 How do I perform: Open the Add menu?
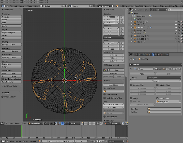[16, 6]
